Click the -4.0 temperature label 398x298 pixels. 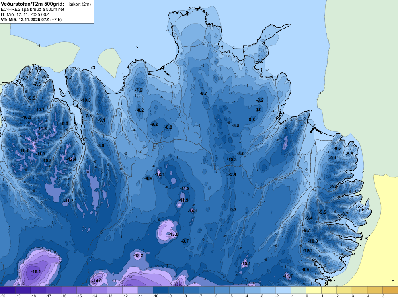pyautogui.click(x=37, y=69)
